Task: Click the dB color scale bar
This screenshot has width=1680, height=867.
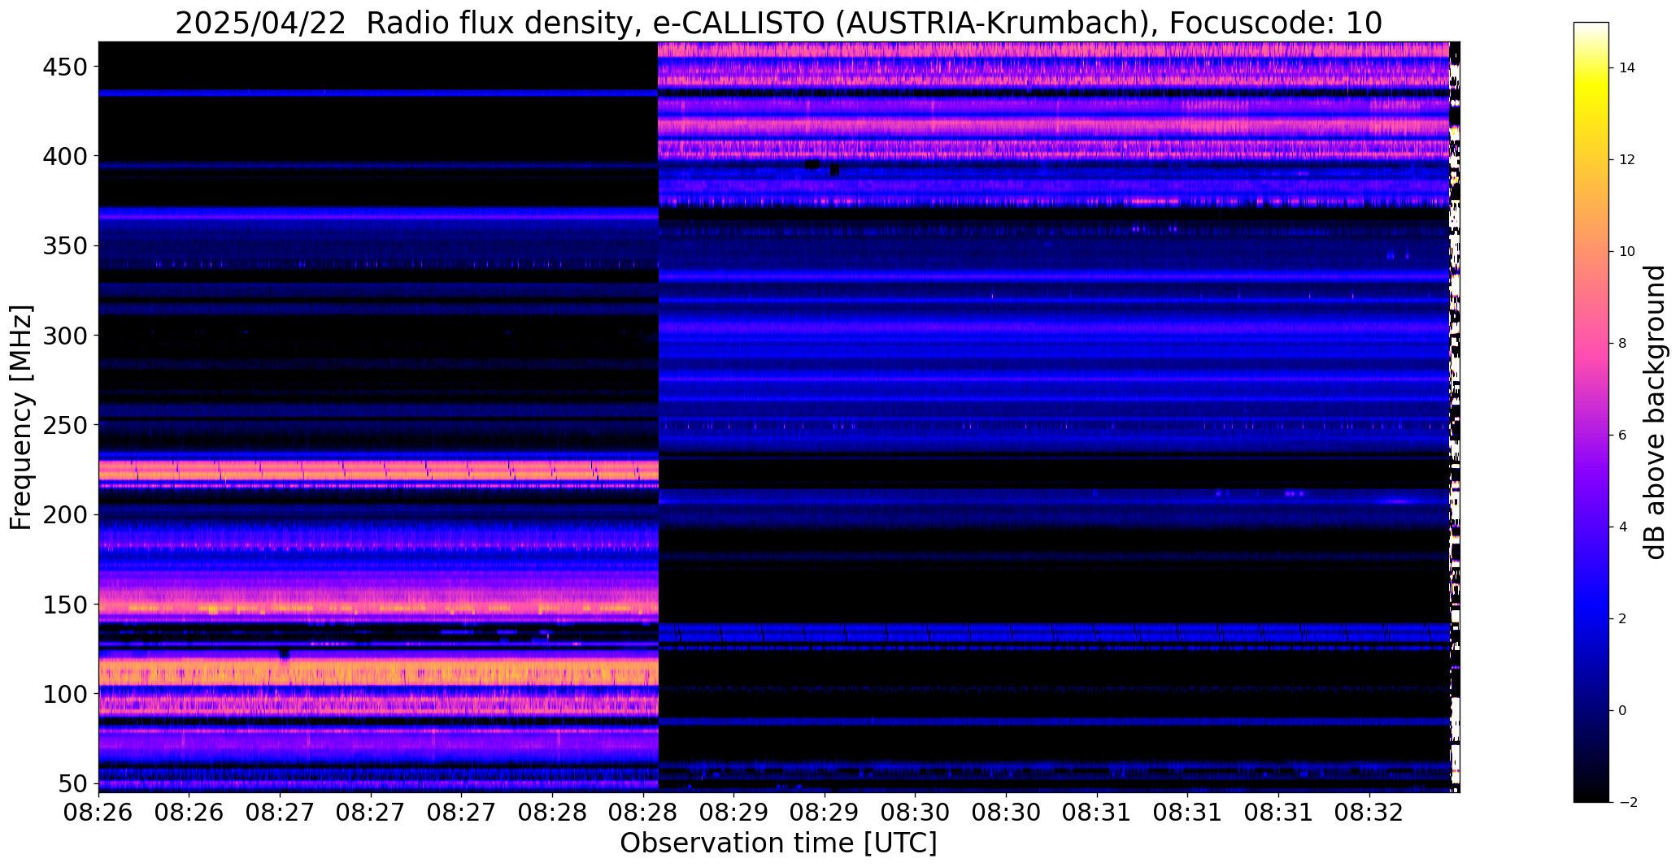Action: click(x=1591, y=412)
